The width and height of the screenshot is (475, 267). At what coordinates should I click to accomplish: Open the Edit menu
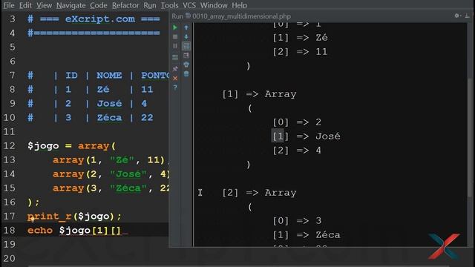[25, 5]
